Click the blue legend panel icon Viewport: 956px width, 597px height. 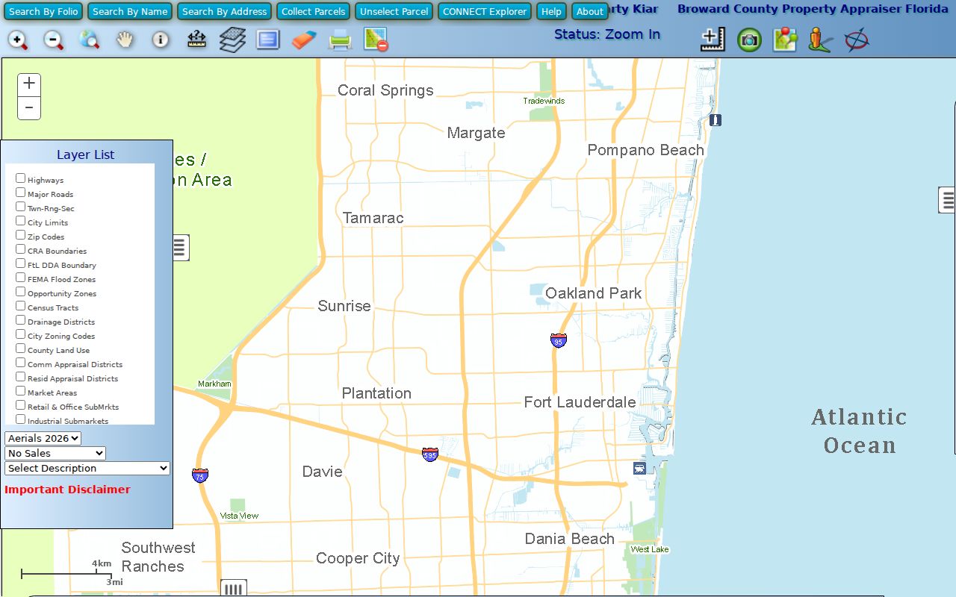[268, 40]
